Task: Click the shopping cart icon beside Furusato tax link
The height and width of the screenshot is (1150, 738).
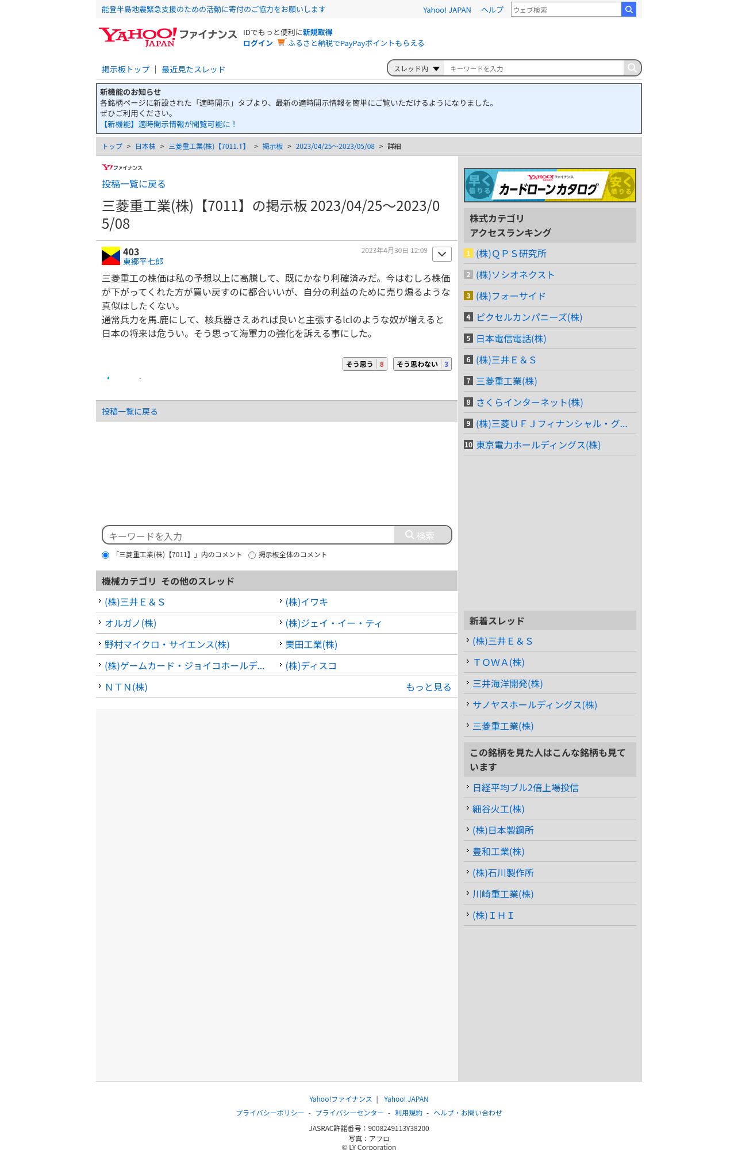Action: pos(281,43)
